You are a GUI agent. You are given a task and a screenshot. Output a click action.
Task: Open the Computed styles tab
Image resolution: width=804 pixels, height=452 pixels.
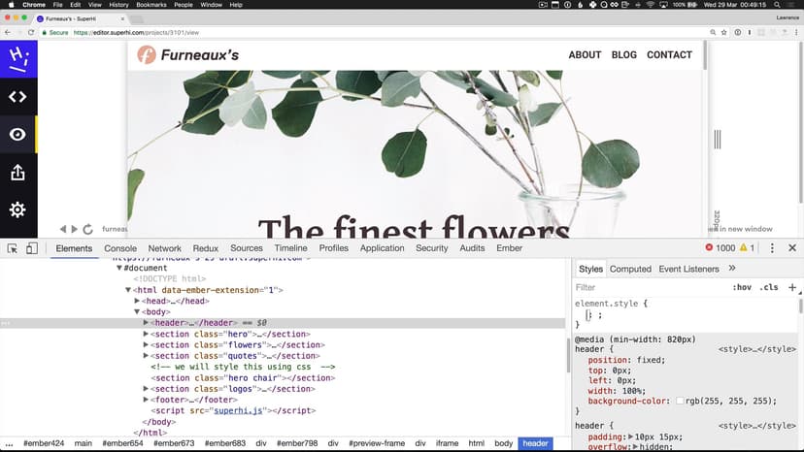pyautogui.click(x=630, y=269)
